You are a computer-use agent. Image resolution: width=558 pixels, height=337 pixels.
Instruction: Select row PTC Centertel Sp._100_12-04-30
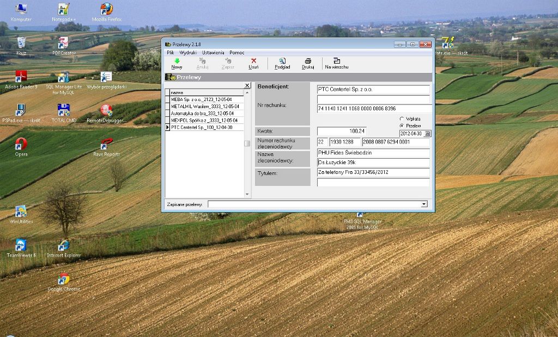pyautogui.click(x=207, y=127)
